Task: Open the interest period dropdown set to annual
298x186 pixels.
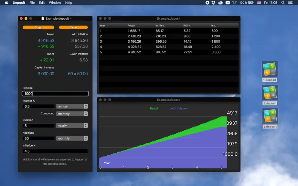Action: 72,106
